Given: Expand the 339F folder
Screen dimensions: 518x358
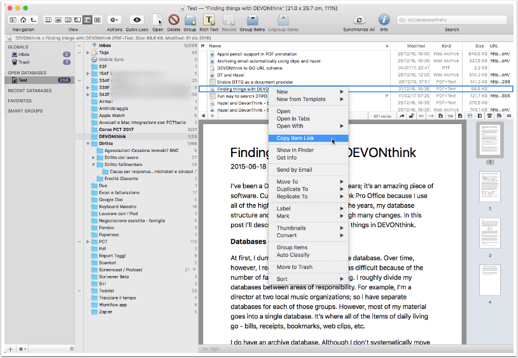Looking at the screenshot, I should 88,88.
